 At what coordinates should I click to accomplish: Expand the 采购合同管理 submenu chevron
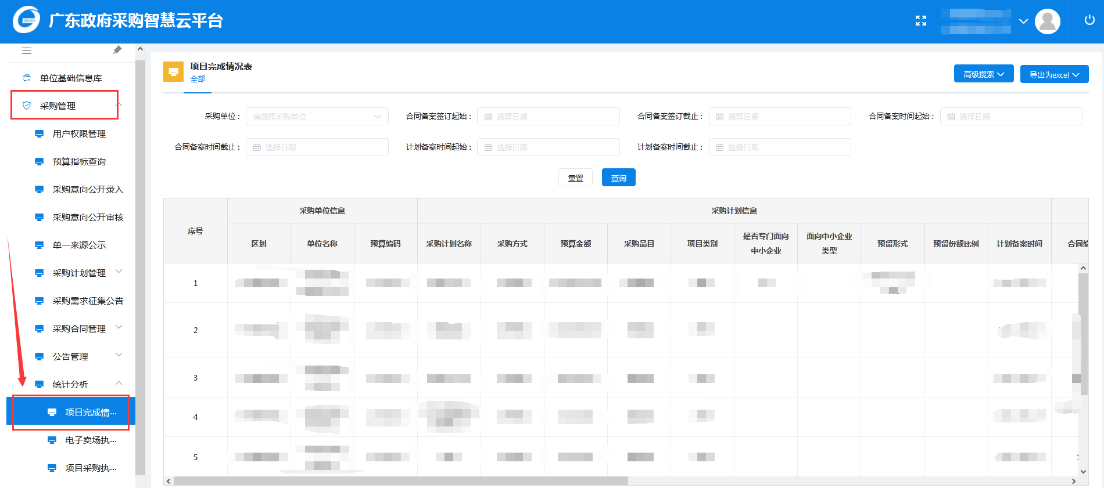tap(119, 327)
